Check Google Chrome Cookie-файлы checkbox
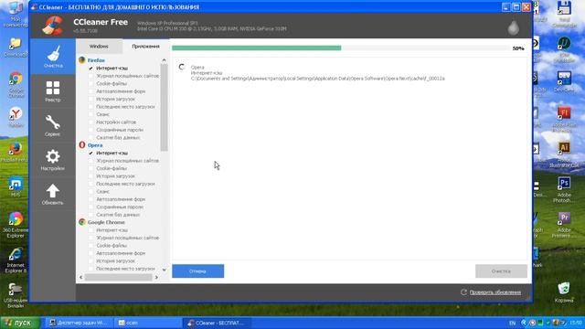 point(91,246)
